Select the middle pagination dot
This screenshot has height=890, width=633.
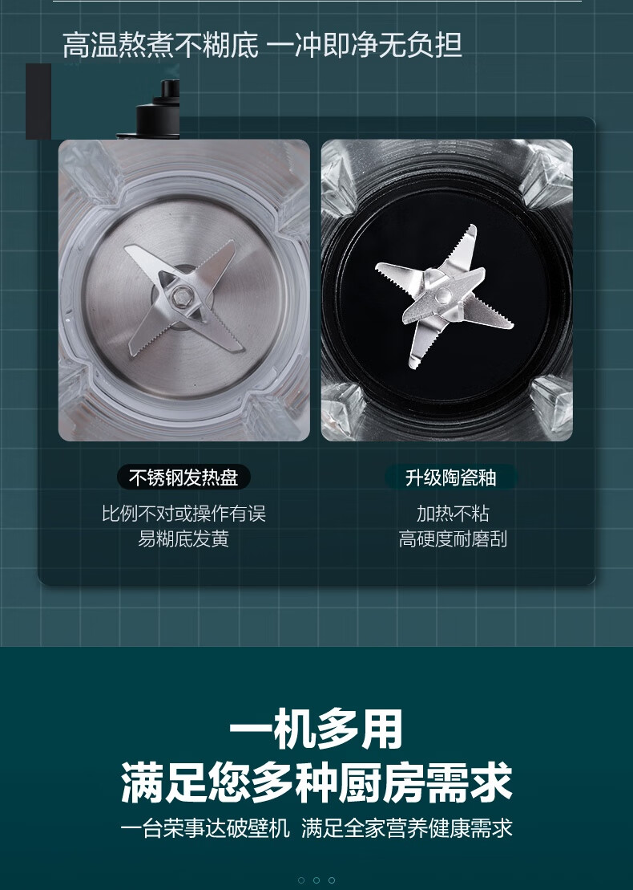coord(316,880)
